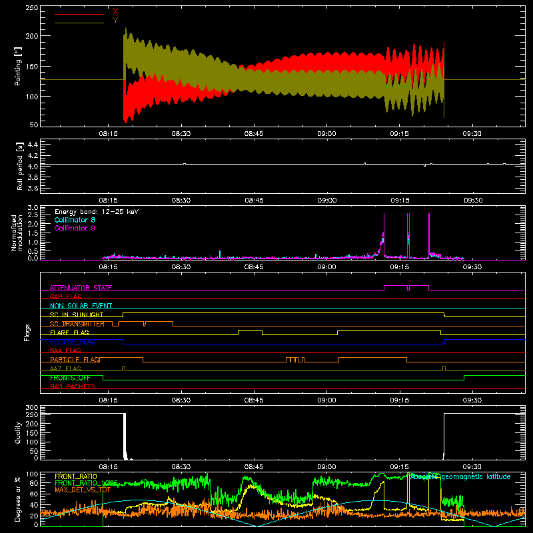Click the BAD_PACKETS flag label
This screenshot has width=533, height=533.
pyautogui.click(x=73, y=386)
